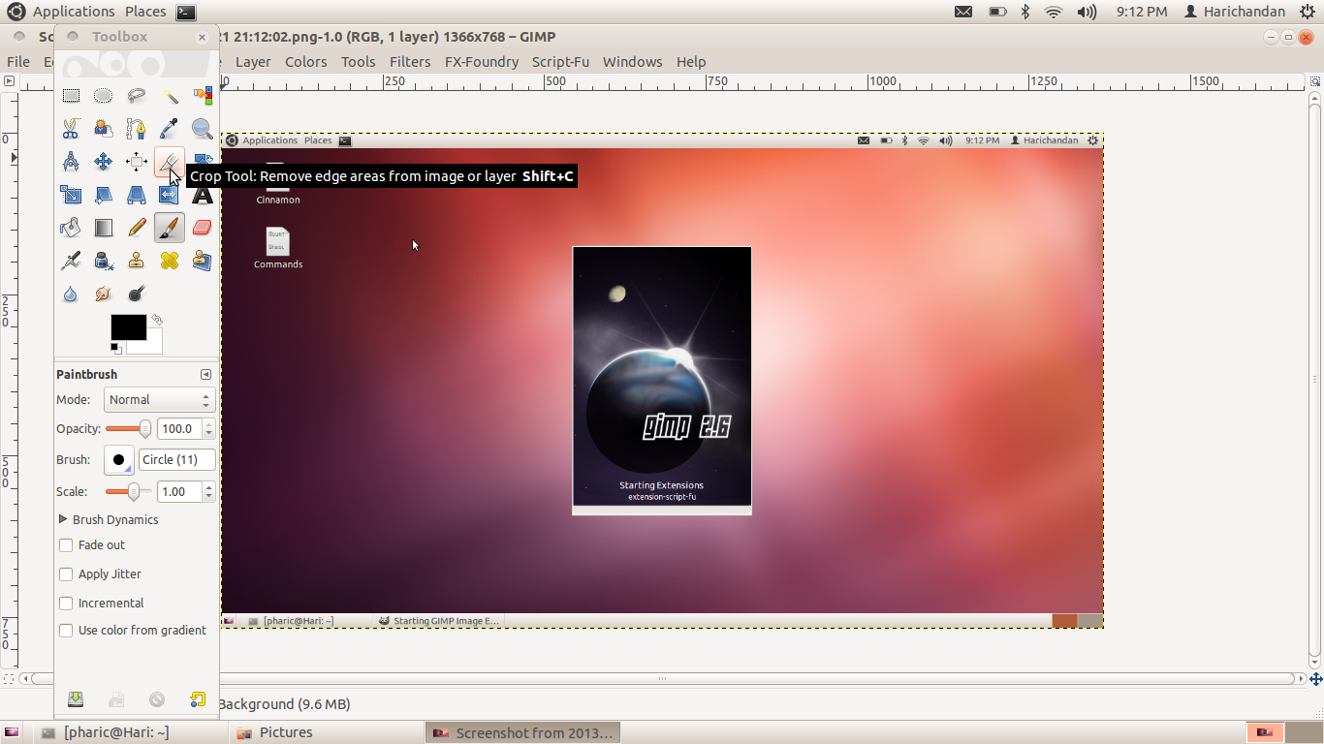
Task: Turn on Use color from gradient
Action: point(66,630)
